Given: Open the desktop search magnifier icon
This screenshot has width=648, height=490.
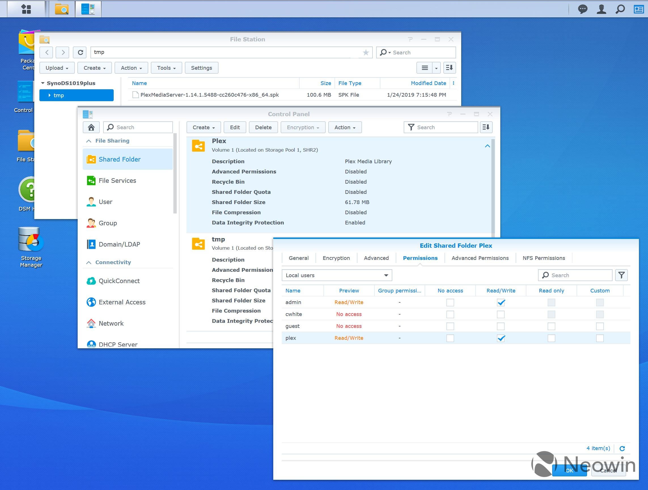Looking at the screenshot, I should tap(620, 9).
